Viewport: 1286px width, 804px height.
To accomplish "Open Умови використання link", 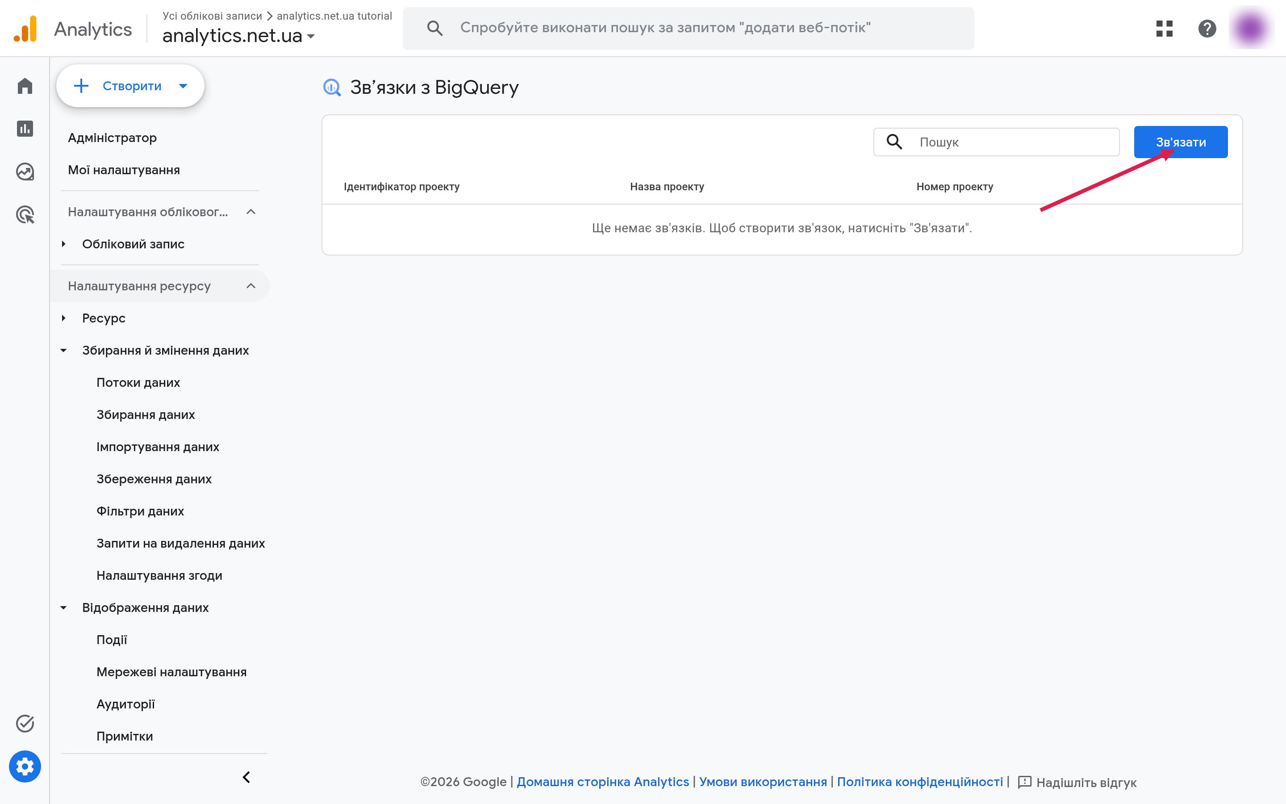I will [763, 782].
